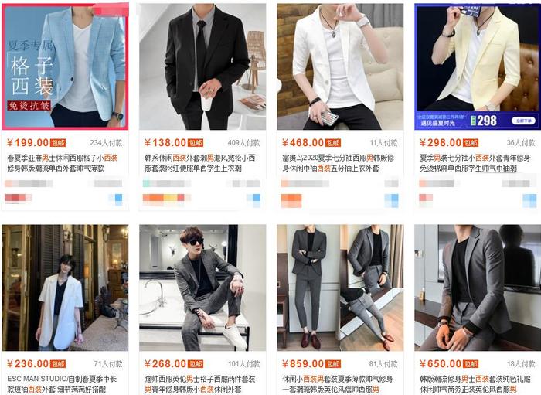Click the 包邮 badge beside ¥138.00

point(196,143)
